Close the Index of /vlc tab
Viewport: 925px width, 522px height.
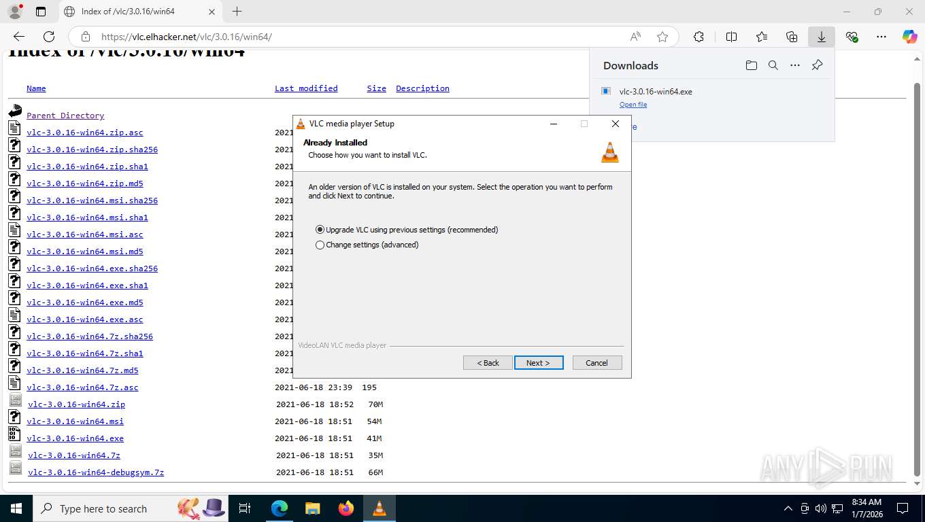point(212,12)
